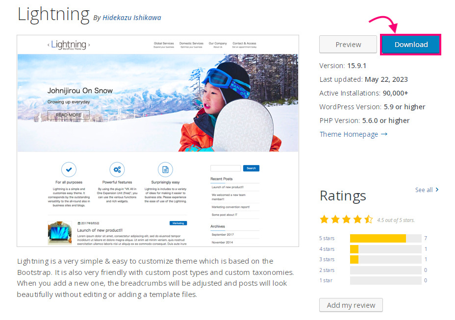Click Domestic Services menu item
This screenshot has height=320, width=455.
tap(191, 45)
